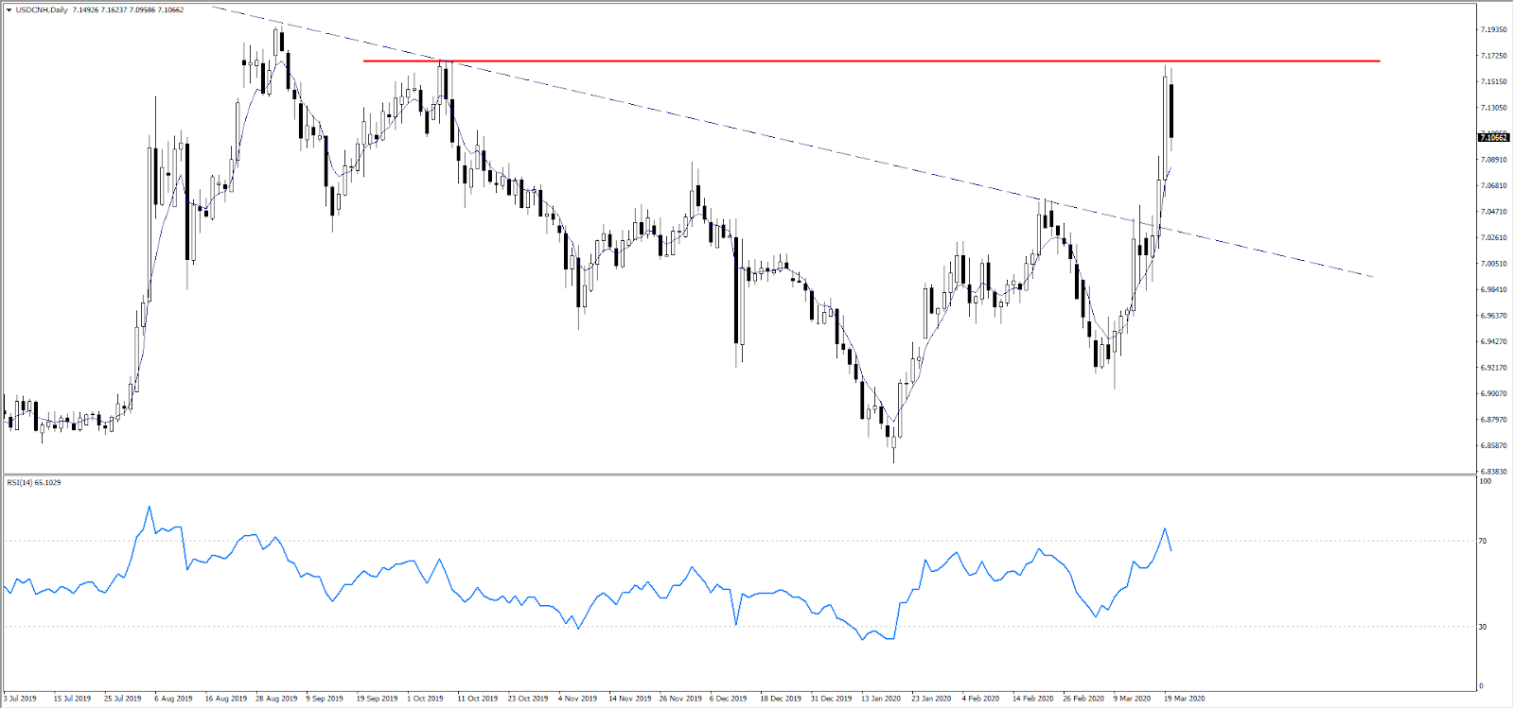This screenshot has height=709, width=1514.
Task: Click the 6.85870 price axis label
Action: click(x=1493, y=446)
